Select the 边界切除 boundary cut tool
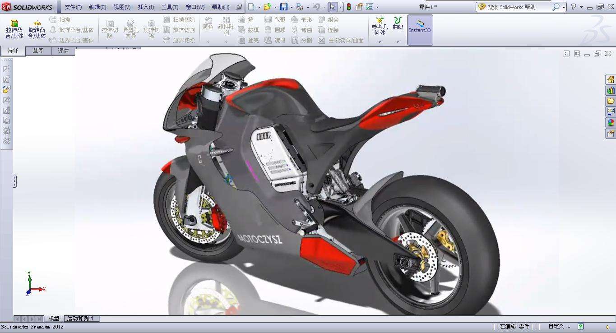Screen dimensions: 616x333 (179, 40)
